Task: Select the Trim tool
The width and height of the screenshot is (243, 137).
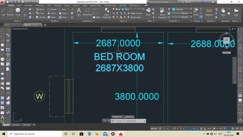Action: (x=62, y=9)
